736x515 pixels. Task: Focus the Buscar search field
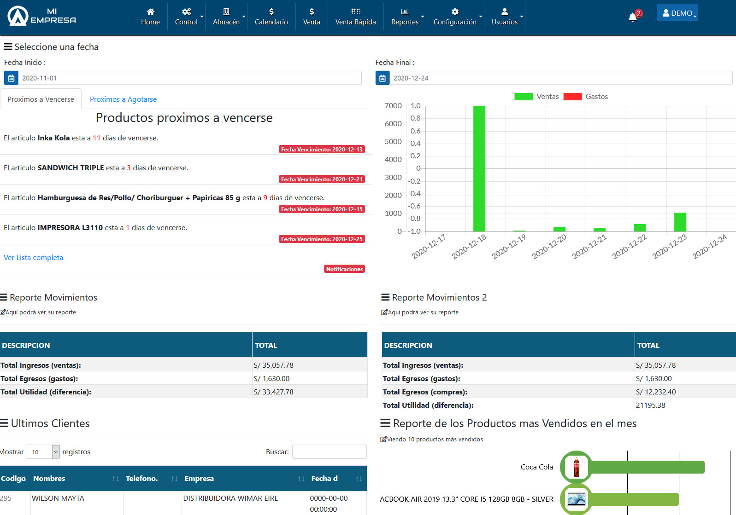click(330, 452)
